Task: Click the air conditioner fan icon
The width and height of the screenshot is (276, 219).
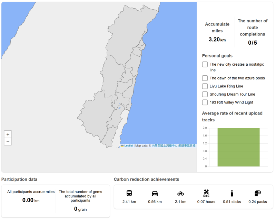Action: pyautogui.click(x=206, y=193)
